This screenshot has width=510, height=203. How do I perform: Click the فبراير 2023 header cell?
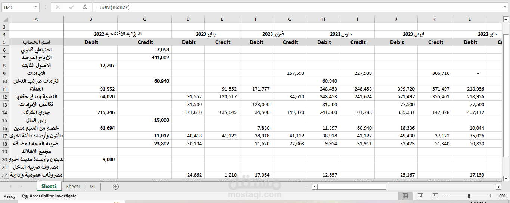tap(273, 34)
